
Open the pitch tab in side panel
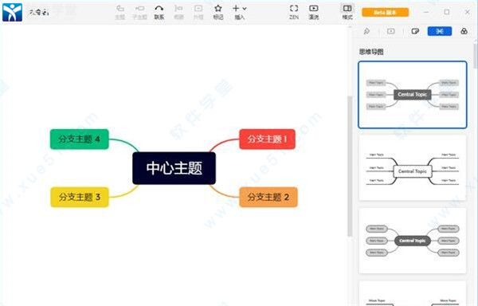(x=391, y=31)
